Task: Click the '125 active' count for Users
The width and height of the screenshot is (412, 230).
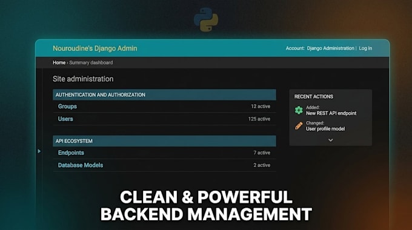Action: (259, 119)
